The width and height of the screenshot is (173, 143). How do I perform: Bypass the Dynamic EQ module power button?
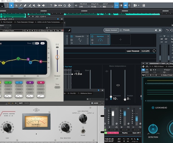point(71,37)
